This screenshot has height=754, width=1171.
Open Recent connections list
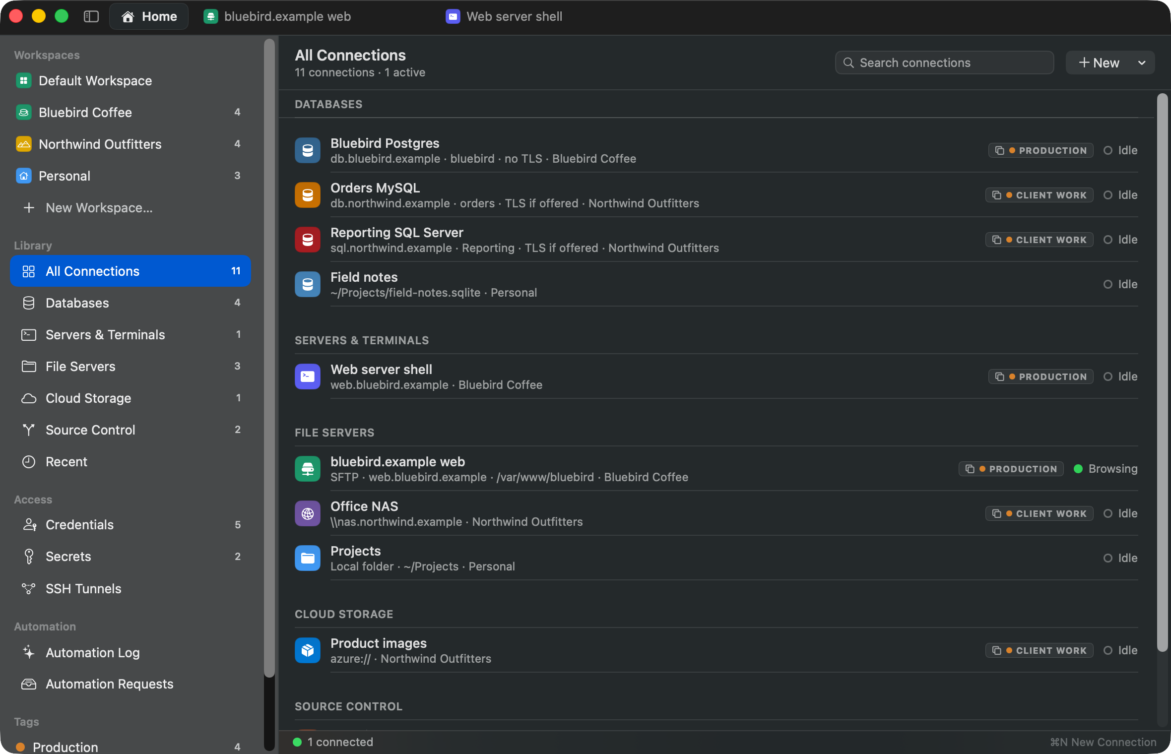(130, 461)
